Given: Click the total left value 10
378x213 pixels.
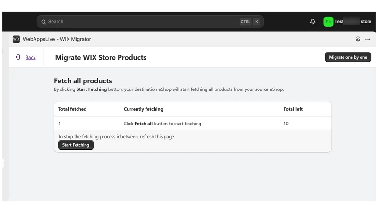Looking at the screenshot, I should click(286, 124).
